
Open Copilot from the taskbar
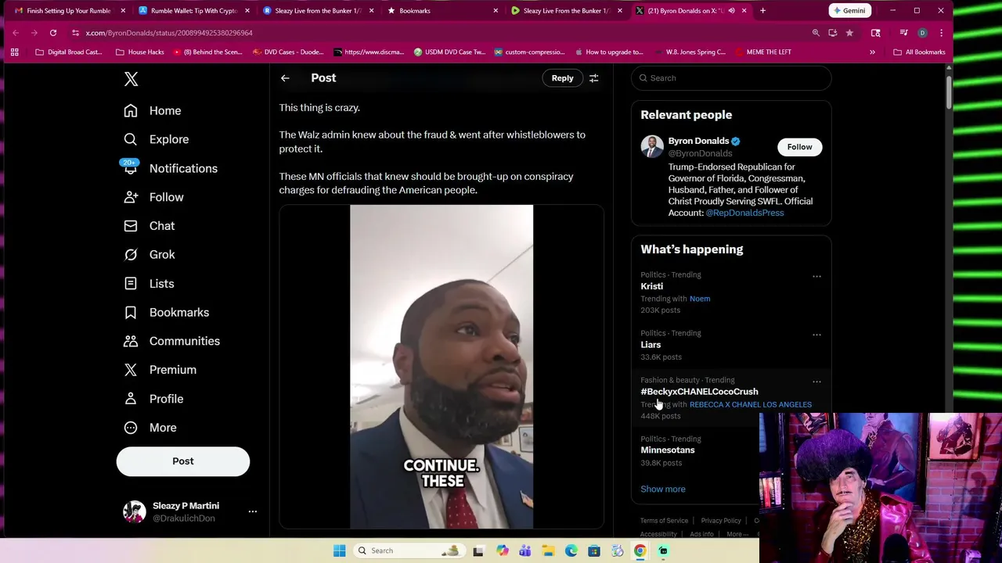pyautogui.click(x=502, y=550)
